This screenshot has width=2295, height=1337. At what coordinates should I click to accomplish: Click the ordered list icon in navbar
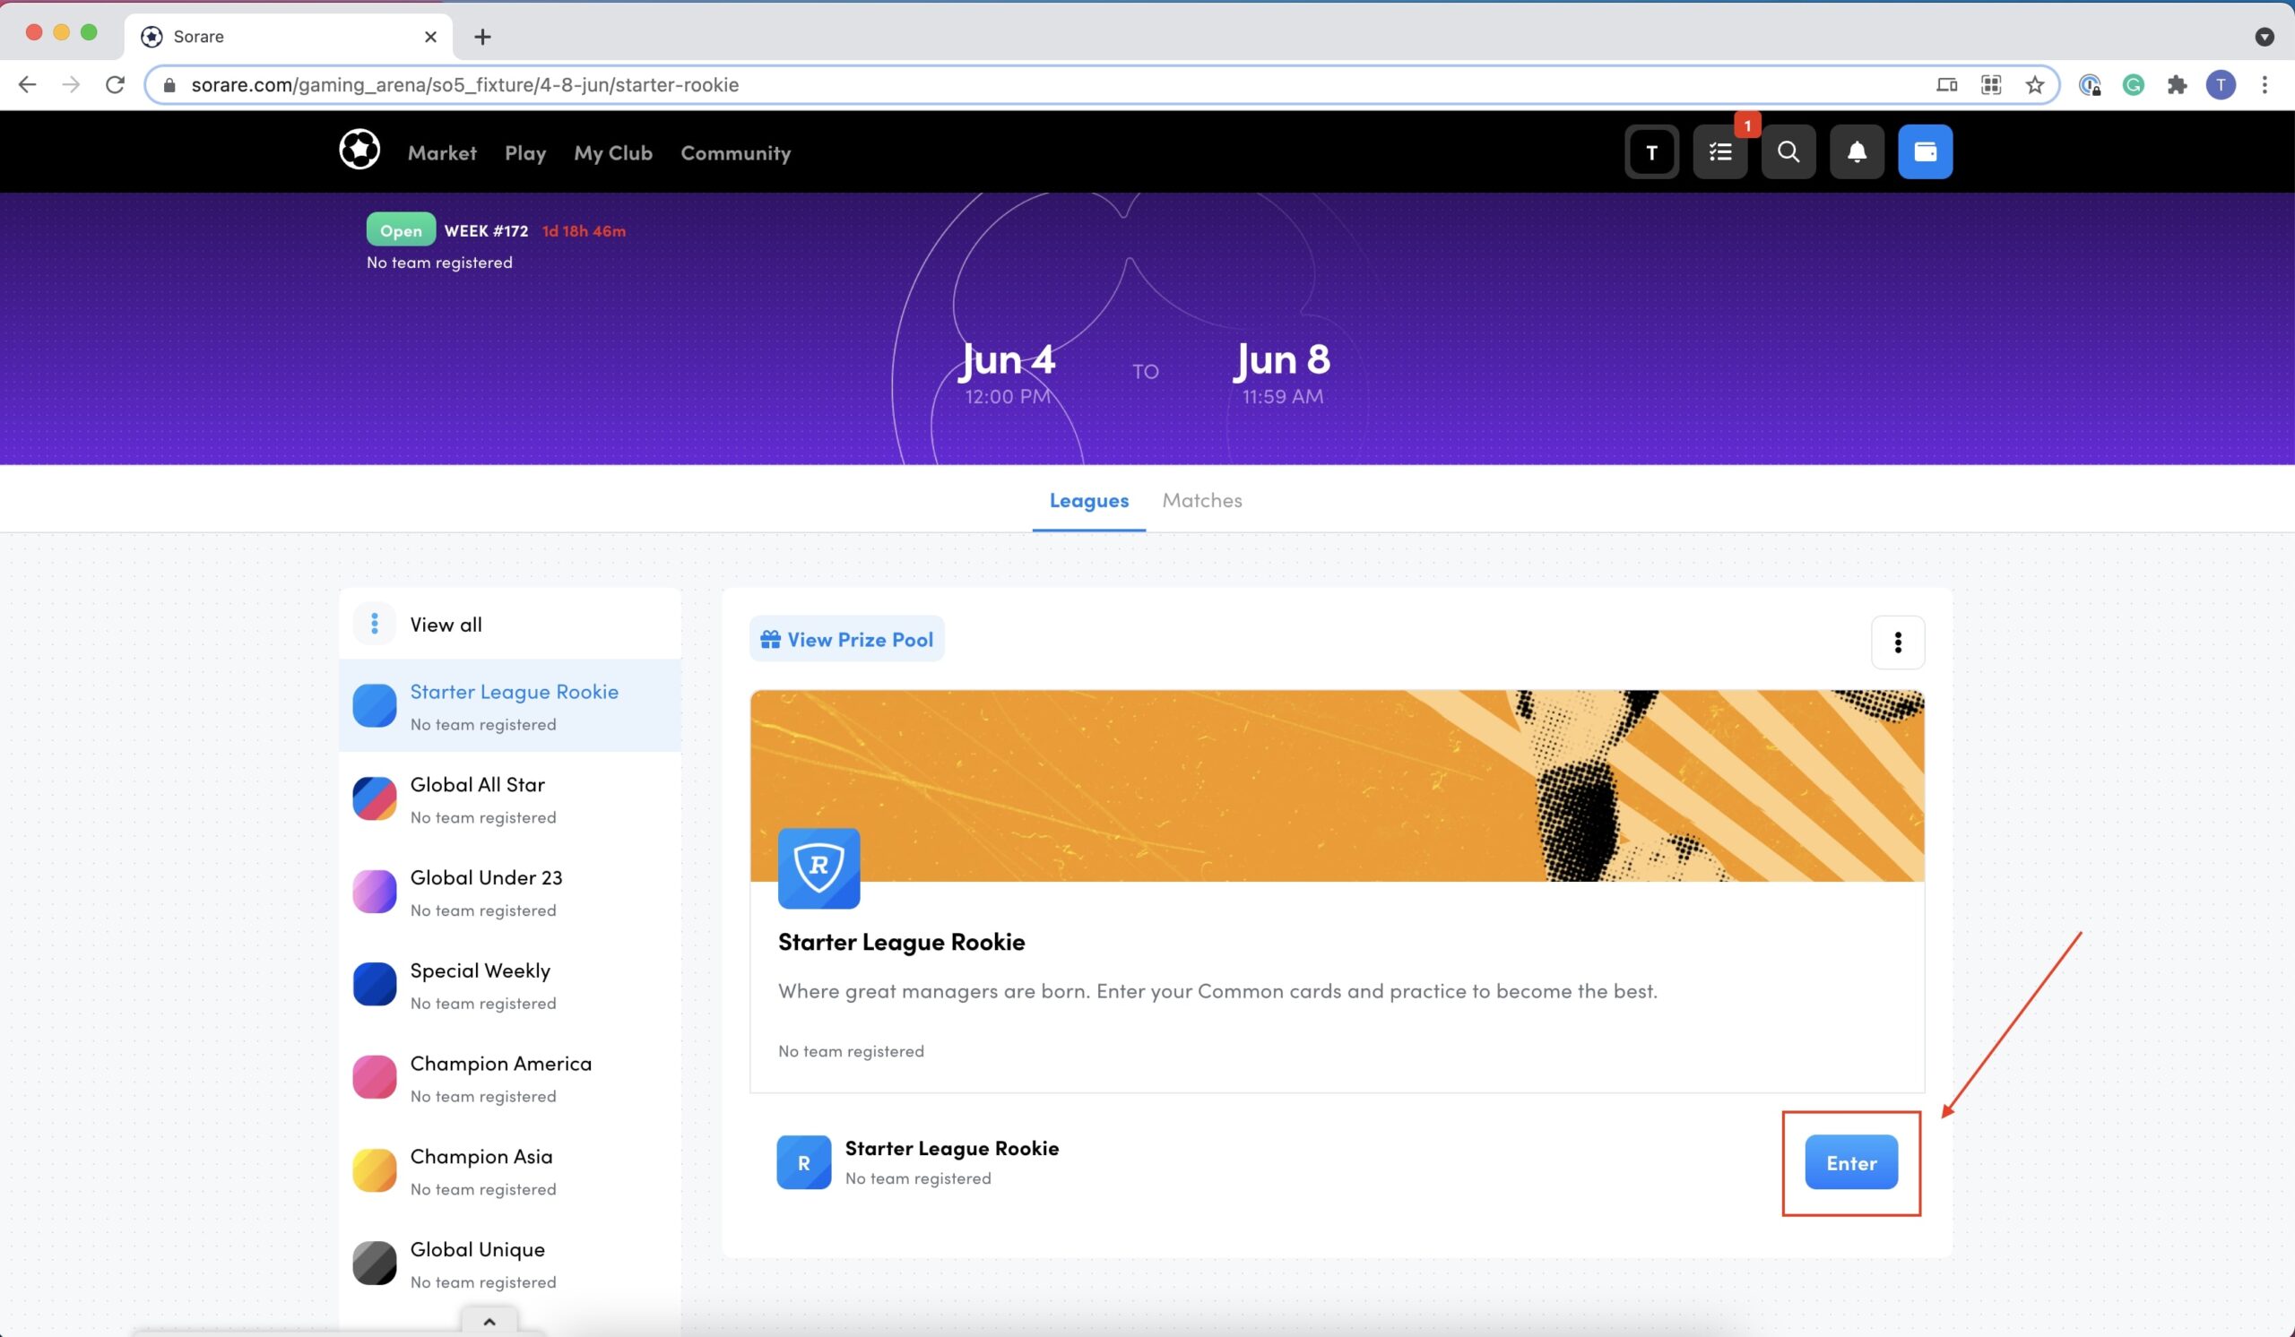click(1720, 151)
